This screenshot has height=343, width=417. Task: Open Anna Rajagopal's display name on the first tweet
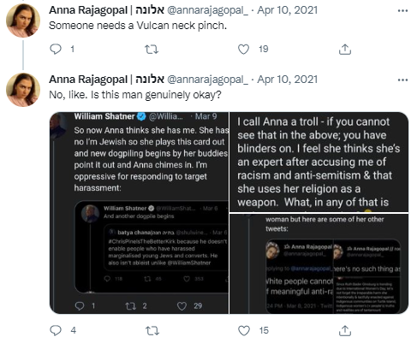pos(107,10)
